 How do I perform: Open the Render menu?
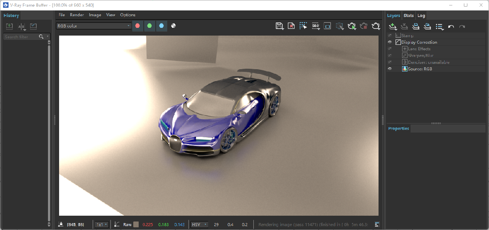click(x=77, y=15)
